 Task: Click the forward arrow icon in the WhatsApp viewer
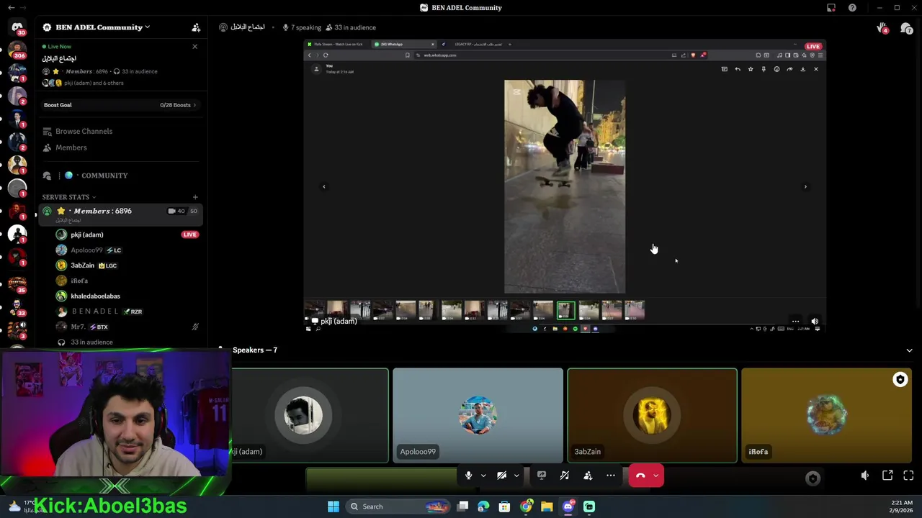click(789, 69)
